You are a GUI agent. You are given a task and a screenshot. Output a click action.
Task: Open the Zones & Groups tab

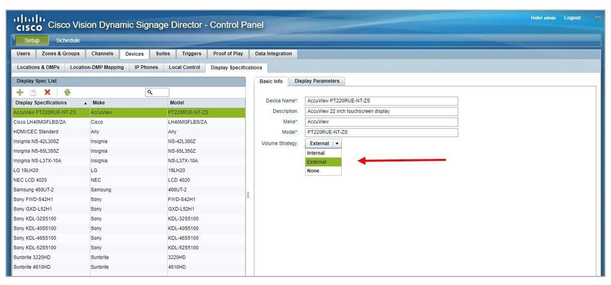[x=61, y=54]
